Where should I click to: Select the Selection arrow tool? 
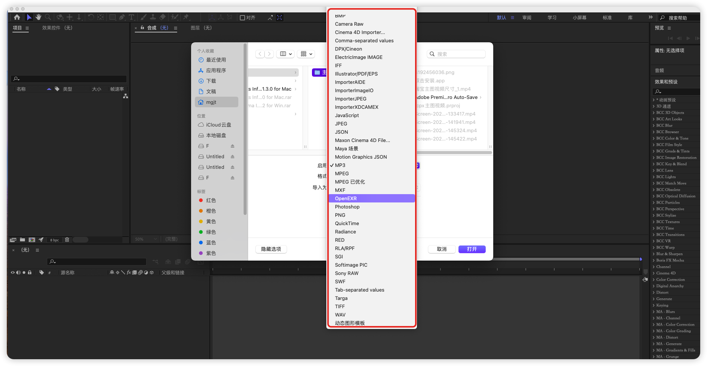29,17
